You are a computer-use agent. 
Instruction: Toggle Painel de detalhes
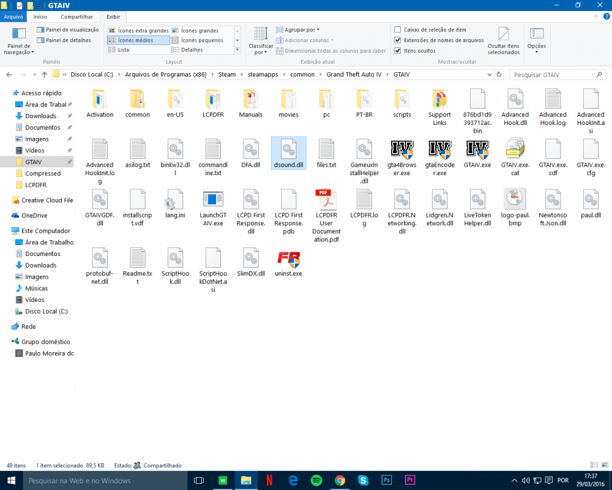pyautogui.click(x=64, y=40)
